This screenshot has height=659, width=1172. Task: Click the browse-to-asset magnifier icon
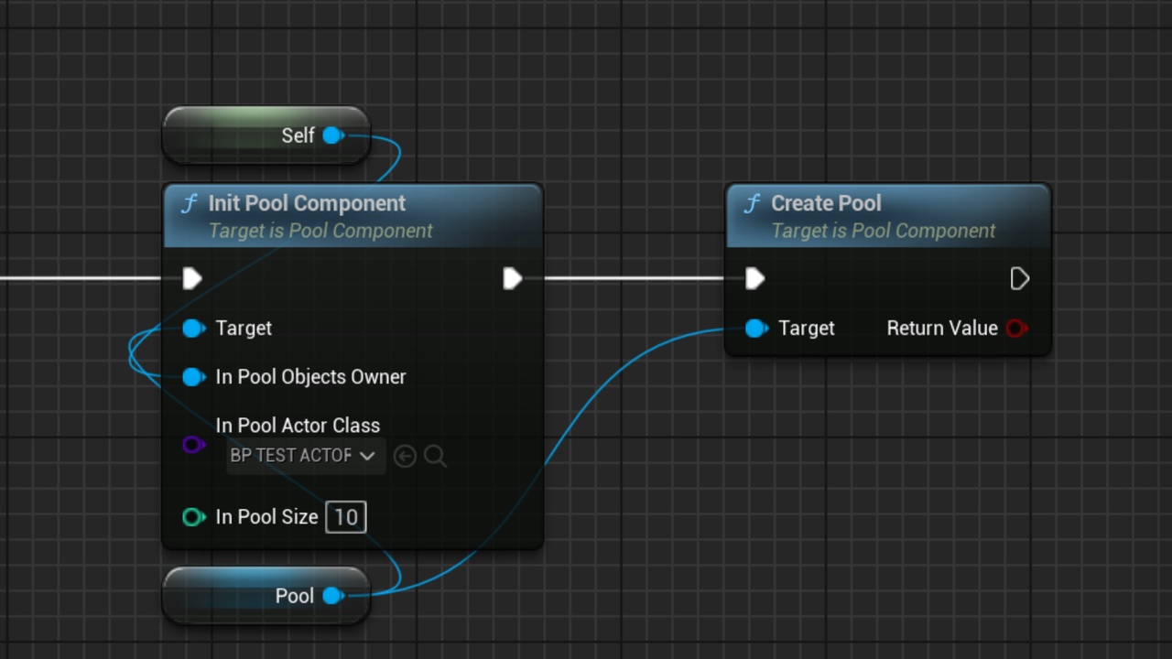point(436,456)
